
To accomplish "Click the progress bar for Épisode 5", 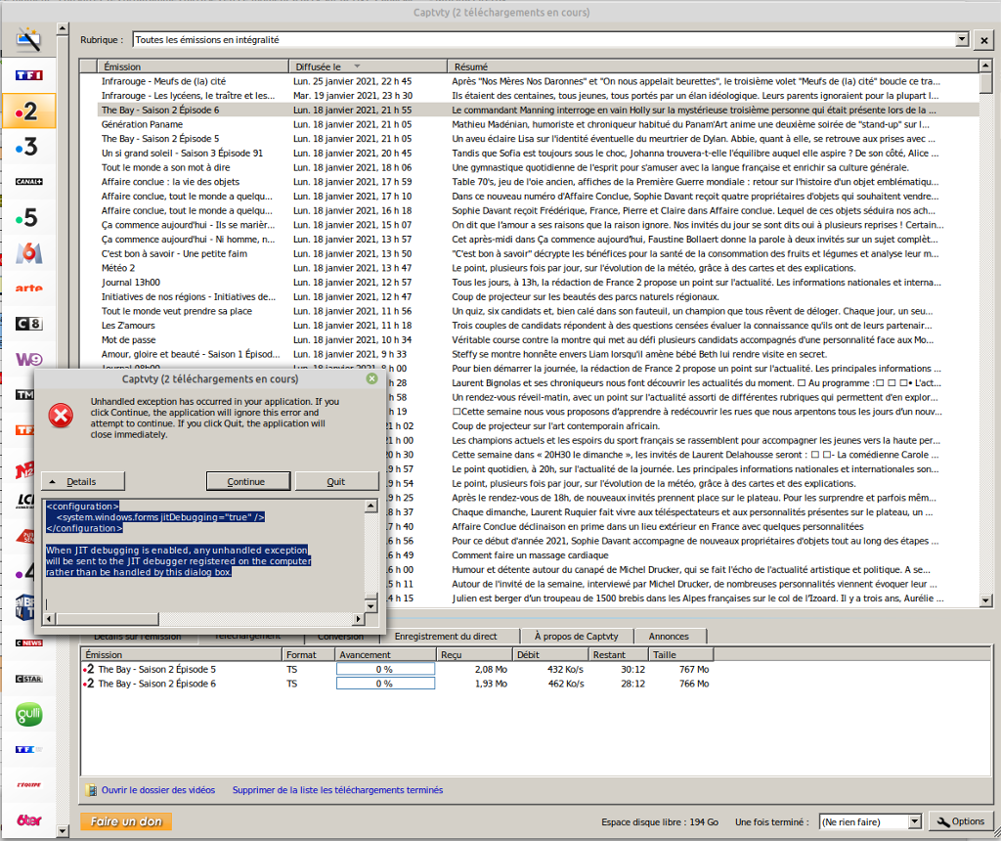I will 385,669.
